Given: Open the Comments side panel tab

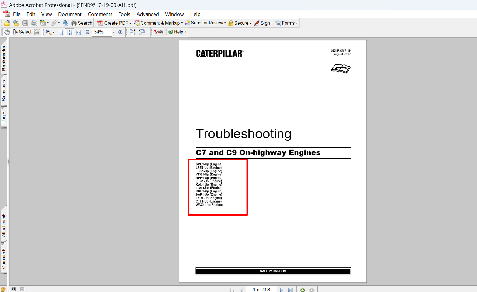Looking at the screenshot, I should coord(4,258).
